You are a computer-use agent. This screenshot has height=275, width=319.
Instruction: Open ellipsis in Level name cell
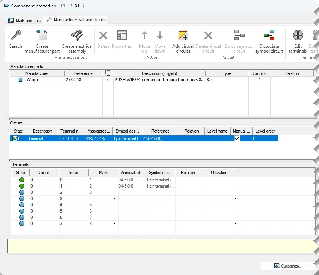click(x=227, y=138)
